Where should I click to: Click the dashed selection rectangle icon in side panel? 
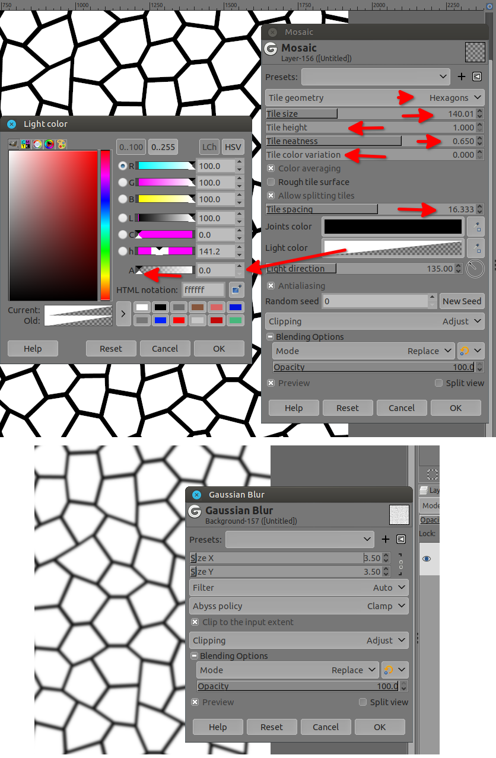tap(433, 474)
